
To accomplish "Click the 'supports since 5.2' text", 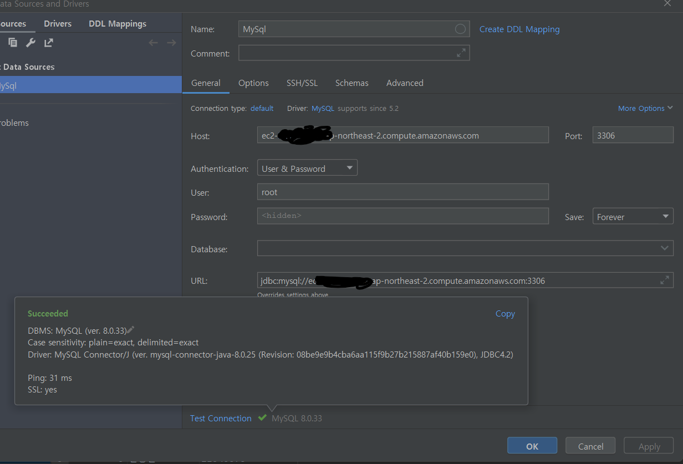I will pos(368,109).
